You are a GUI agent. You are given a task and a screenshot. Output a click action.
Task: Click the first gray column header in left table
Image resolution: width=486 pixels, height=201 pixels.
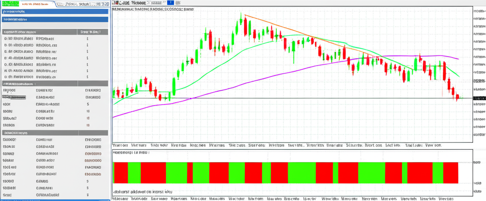point(38,32)
